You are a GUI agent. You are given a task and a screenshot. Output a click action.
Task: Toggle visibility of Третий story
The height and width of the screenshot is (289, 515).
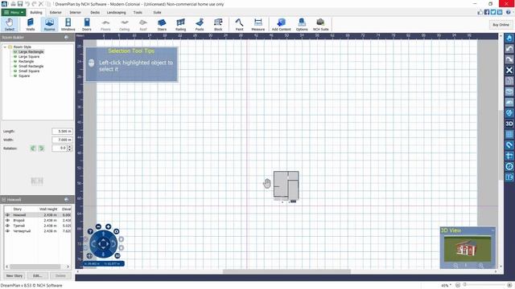pyautogui.click(x=7, y=226)
